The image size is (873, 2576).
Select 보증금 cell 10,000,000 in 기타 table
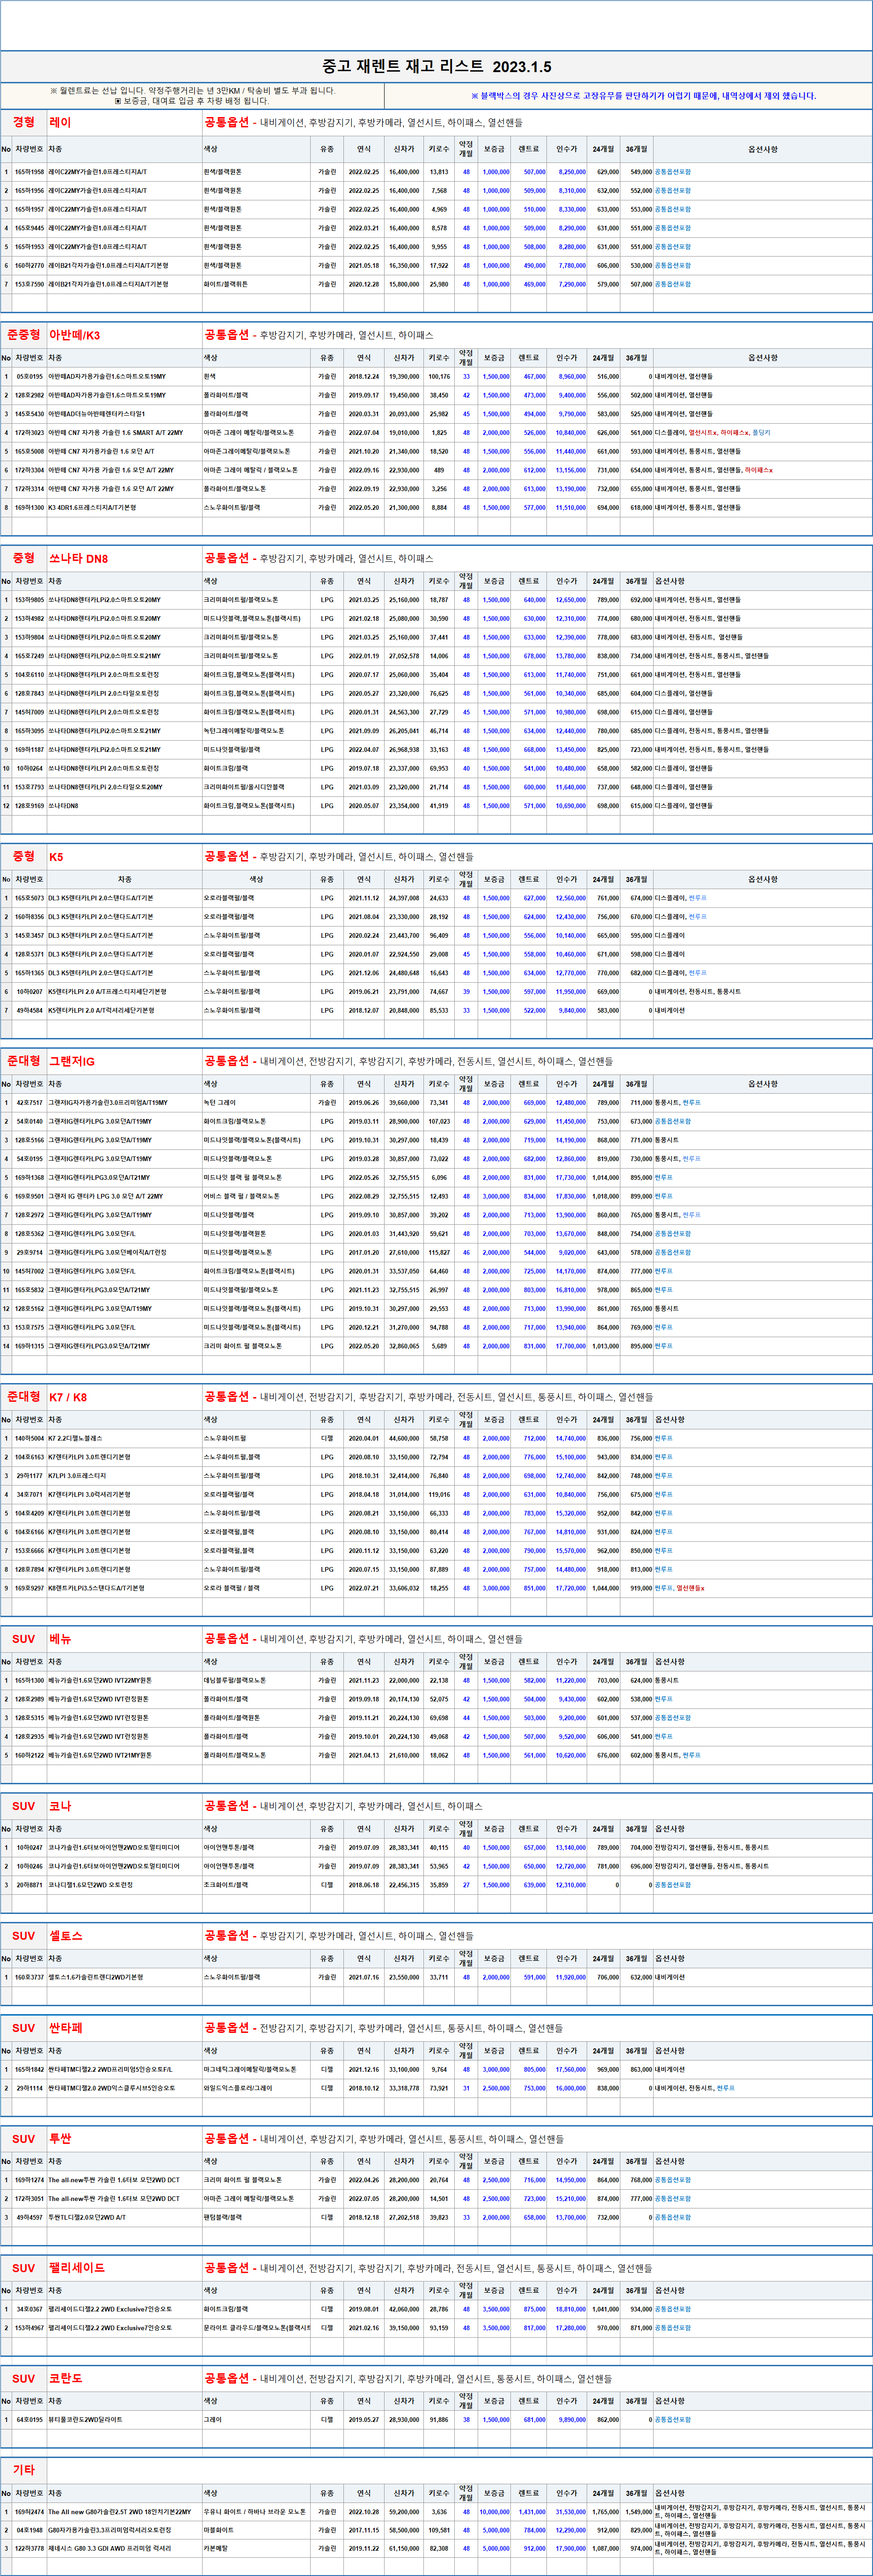click(x=495, y=2513)
